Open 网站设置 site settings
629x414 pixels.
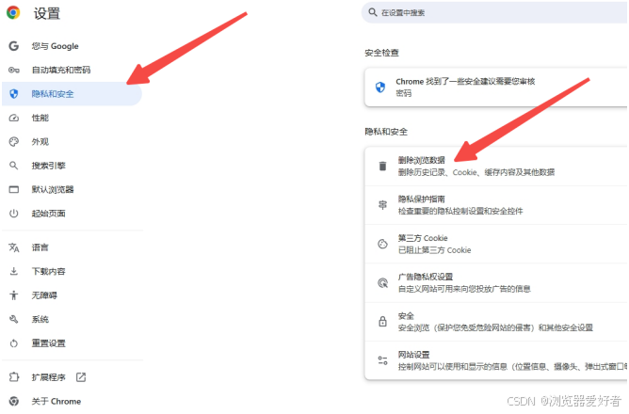pos(496,360)
